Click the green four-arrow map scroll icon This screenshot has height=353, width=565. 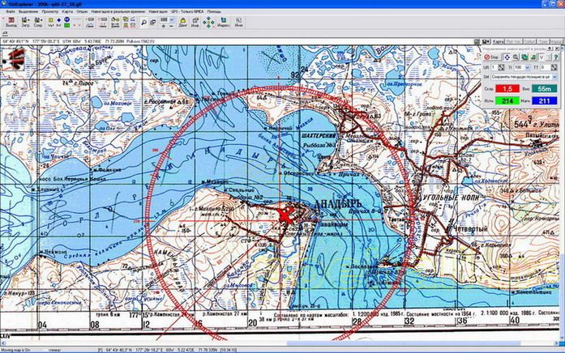click(x=208, y=23)
